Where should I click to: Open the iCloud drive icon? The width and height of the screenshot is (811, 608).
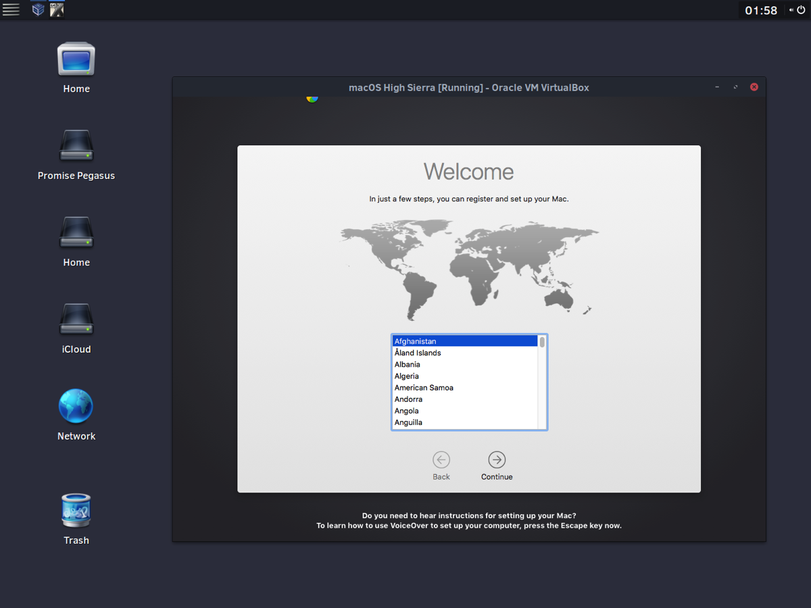click(76, 320)
